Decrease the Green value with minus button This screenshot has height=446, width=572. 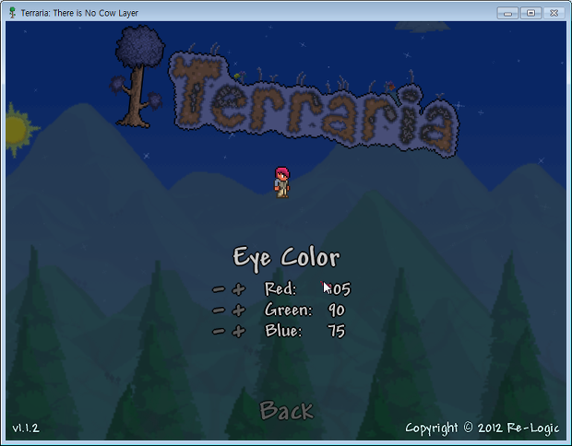click(219, 311)
